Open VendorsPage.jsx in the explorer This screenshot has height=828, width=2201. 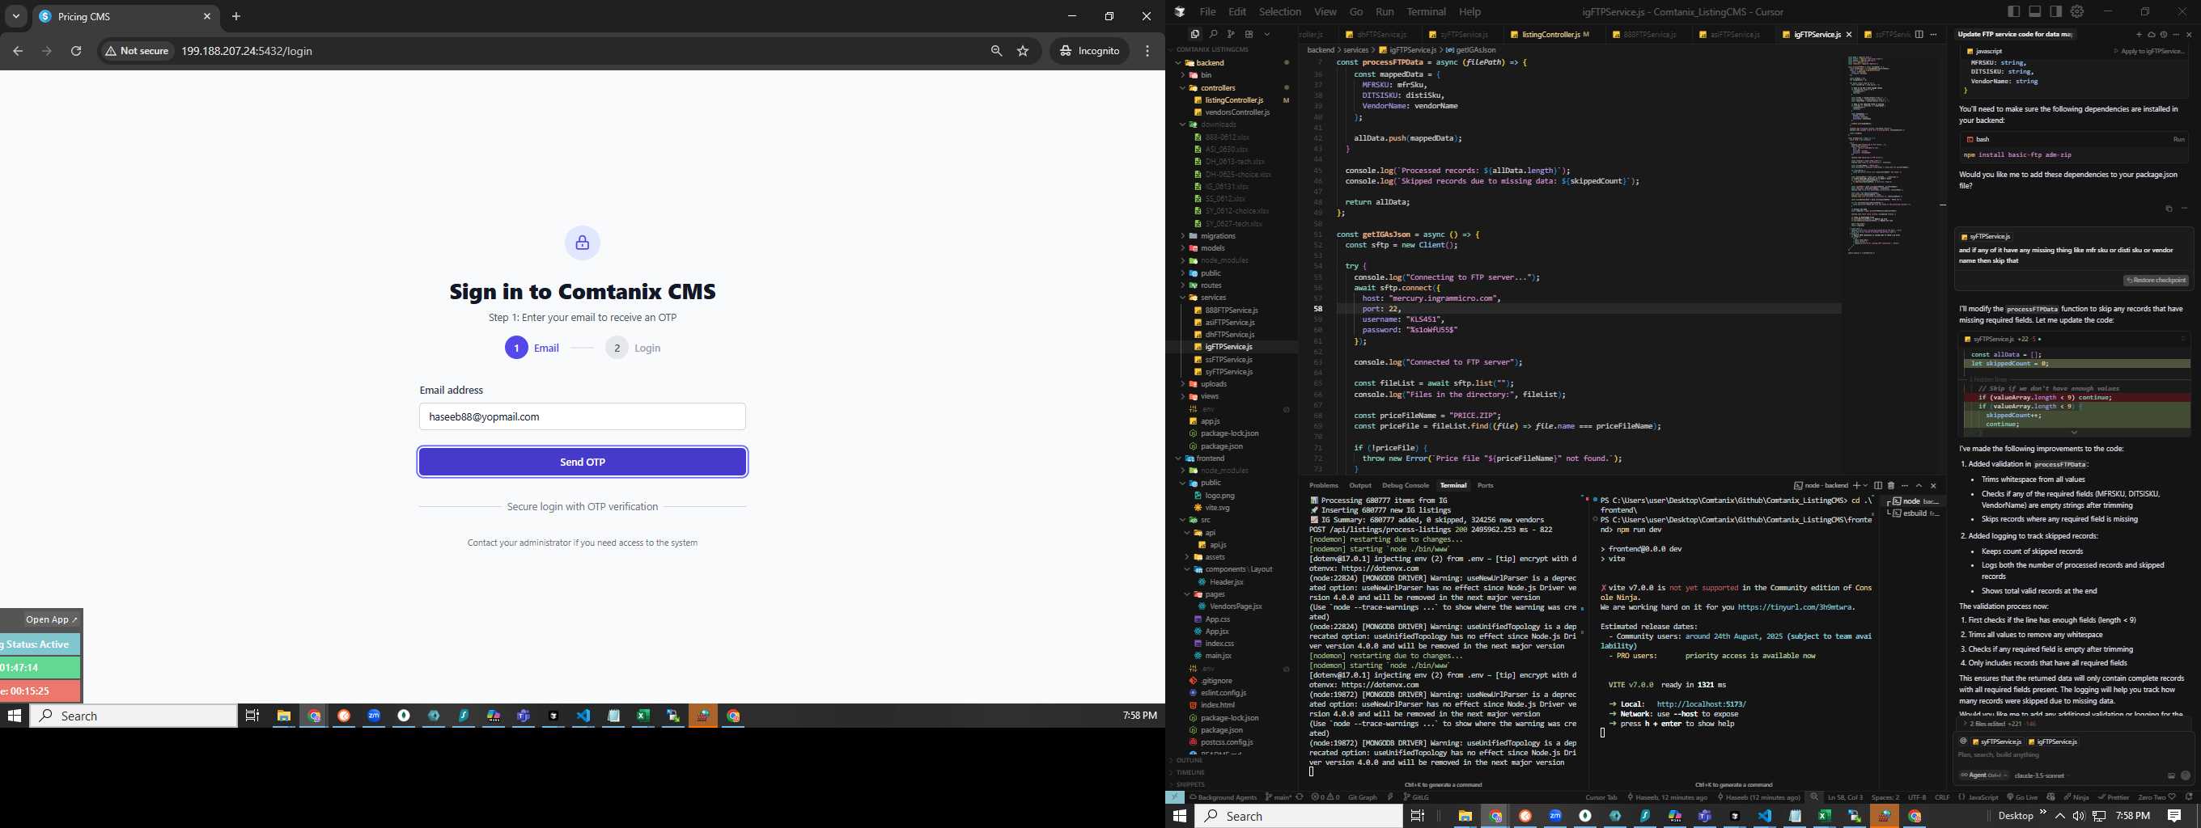click(x=1236, y=606)
